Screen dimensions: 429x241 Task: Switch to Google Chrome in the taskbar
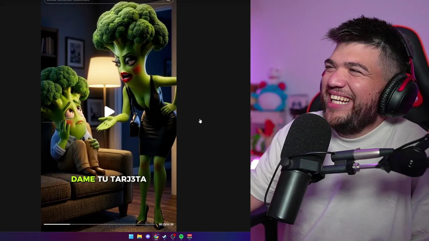pyautogui.click(x=156, y=237)
